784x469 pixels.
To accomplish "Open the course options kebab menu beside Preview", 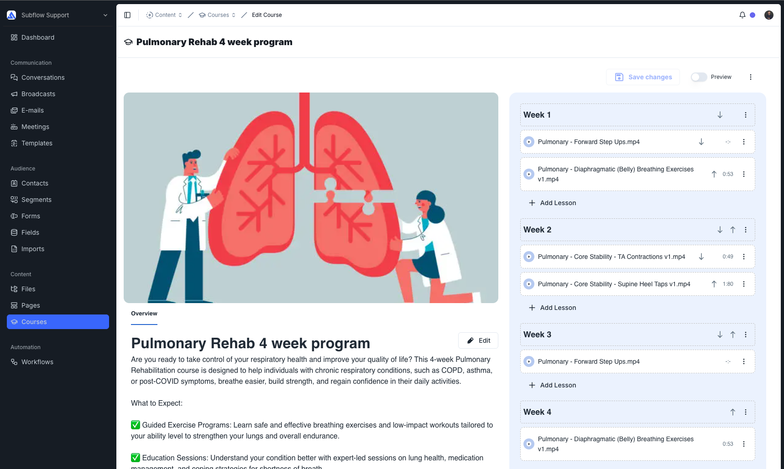I will point(751,77).
